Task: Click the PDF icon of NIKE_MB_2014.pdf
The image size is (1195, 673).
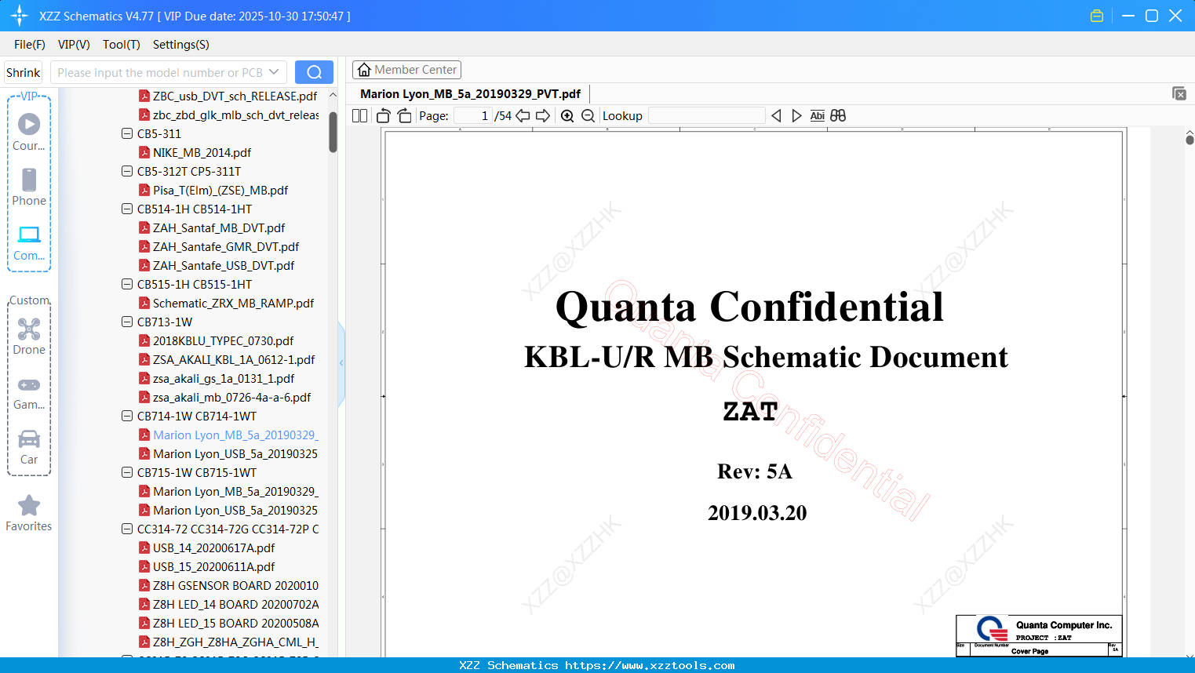Action: coord(144,152)
